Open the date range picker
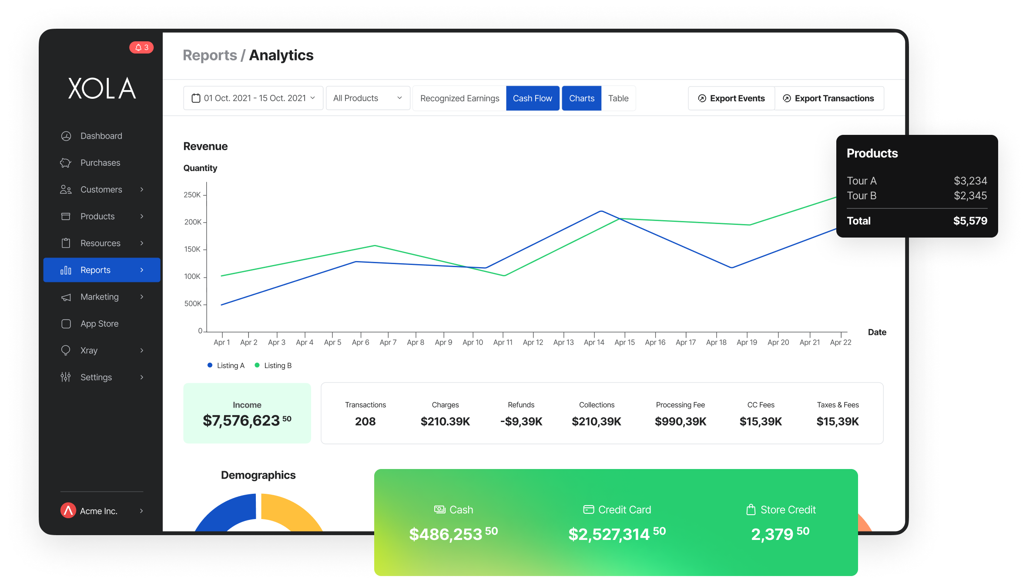This screenshot has height=583, width=1026. pyautogui.click(x=253, y=98)
